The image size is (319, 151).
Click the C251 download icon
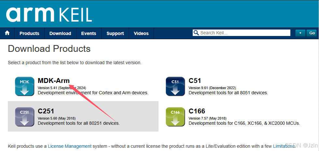tap(25, 117)
